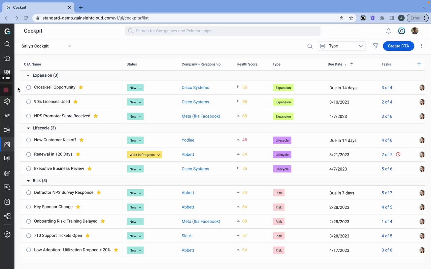The width and height of the screenshot is (431, 269).
Task: Open the Cockpit icon in the sidebar
Action: tap(7, 145)
